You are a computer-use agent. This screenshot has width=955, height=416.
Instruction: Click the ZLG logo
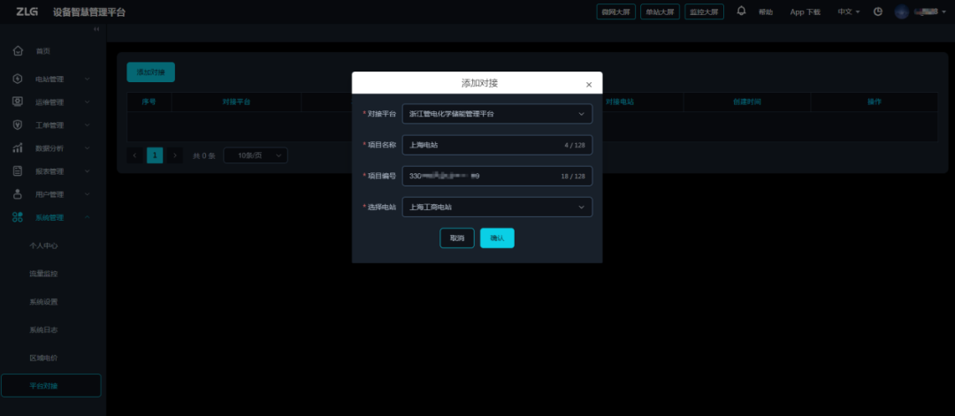click(27, 11)
